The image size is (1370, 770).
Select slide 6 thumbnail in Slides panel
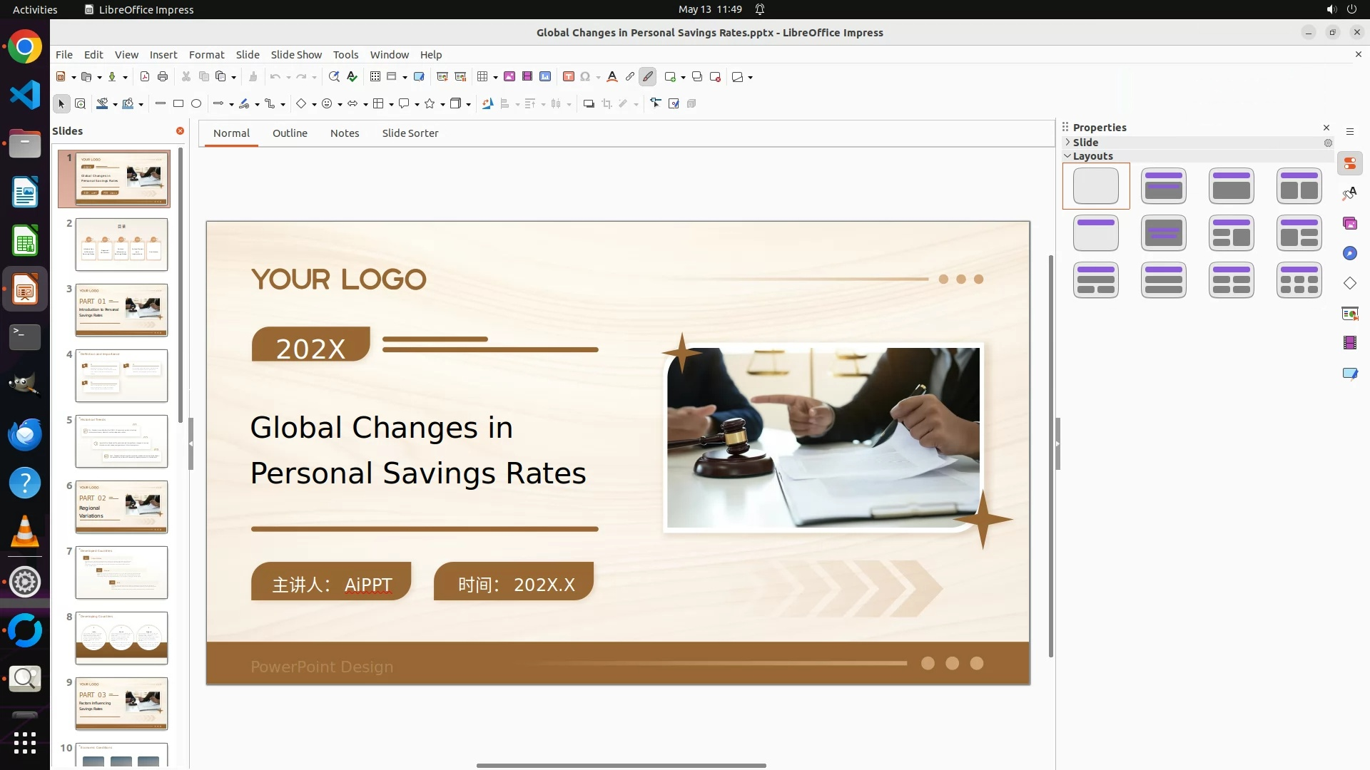(x=121, y=507)
